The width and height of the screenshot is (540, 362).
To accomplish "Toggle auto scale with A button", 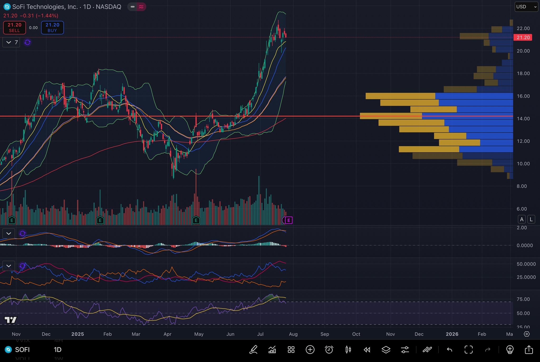I will pos(522,219).
